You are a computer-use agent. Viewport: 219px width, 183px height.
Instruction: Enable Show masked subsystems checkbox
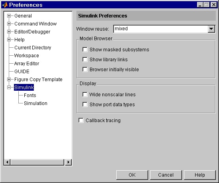click(x=85, y=50)
